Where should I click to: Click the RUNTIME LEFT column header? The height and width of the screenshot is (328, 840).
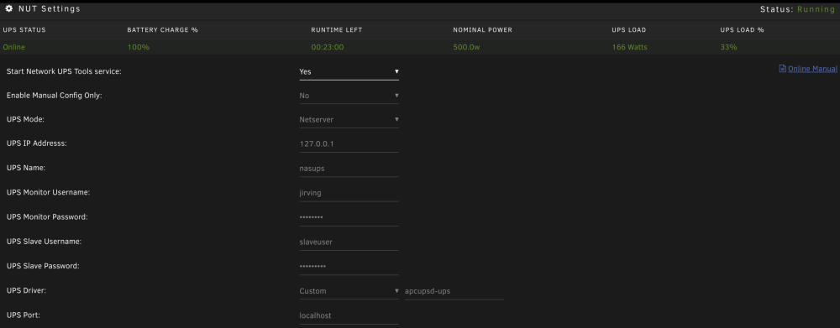337,30
